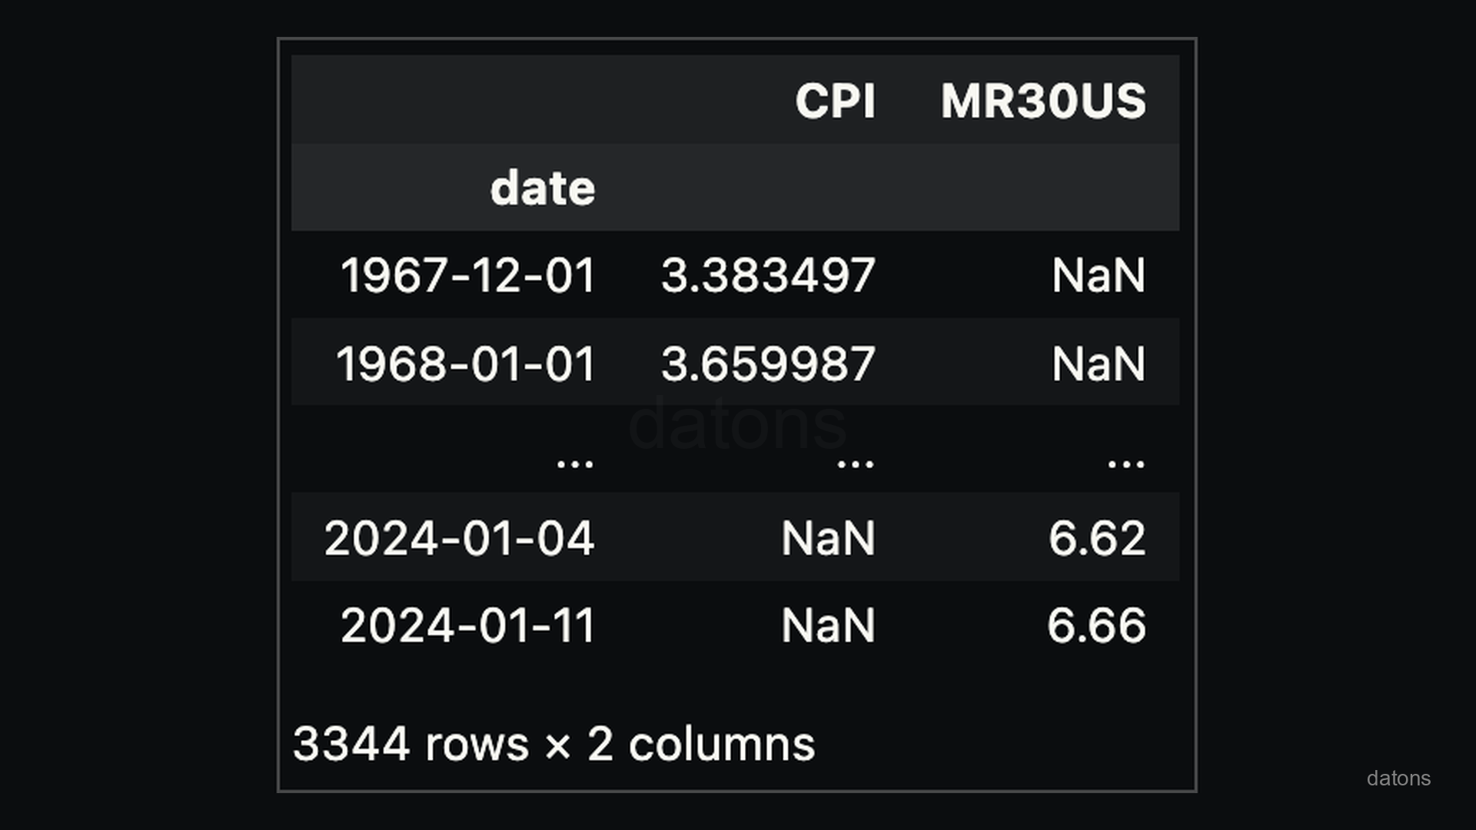
Task: Click the MR30US value 6.66
Action: (1096, 626)
